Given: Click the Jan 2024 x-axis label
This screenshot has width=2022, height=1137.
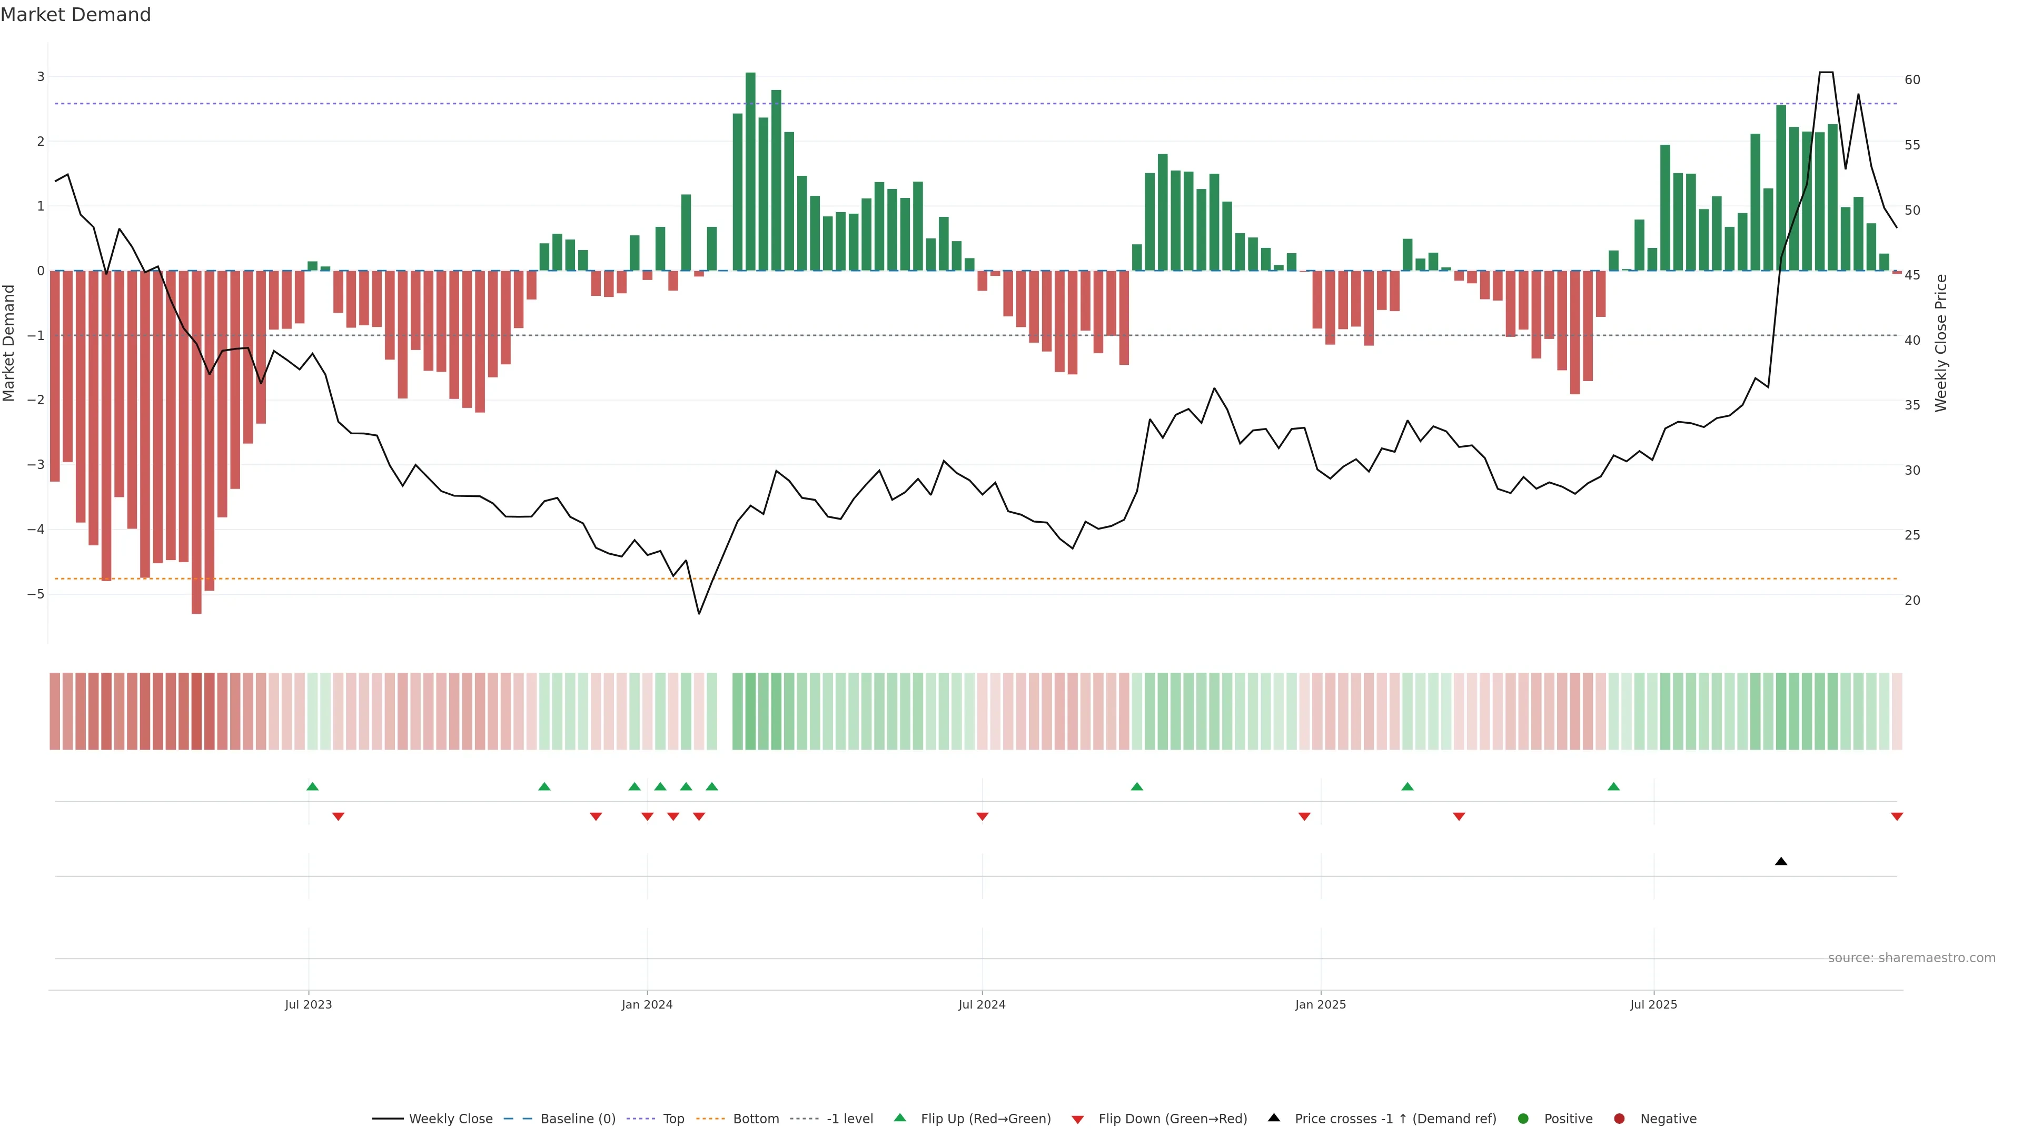Looking at the screenshot, I should 647,1004.
